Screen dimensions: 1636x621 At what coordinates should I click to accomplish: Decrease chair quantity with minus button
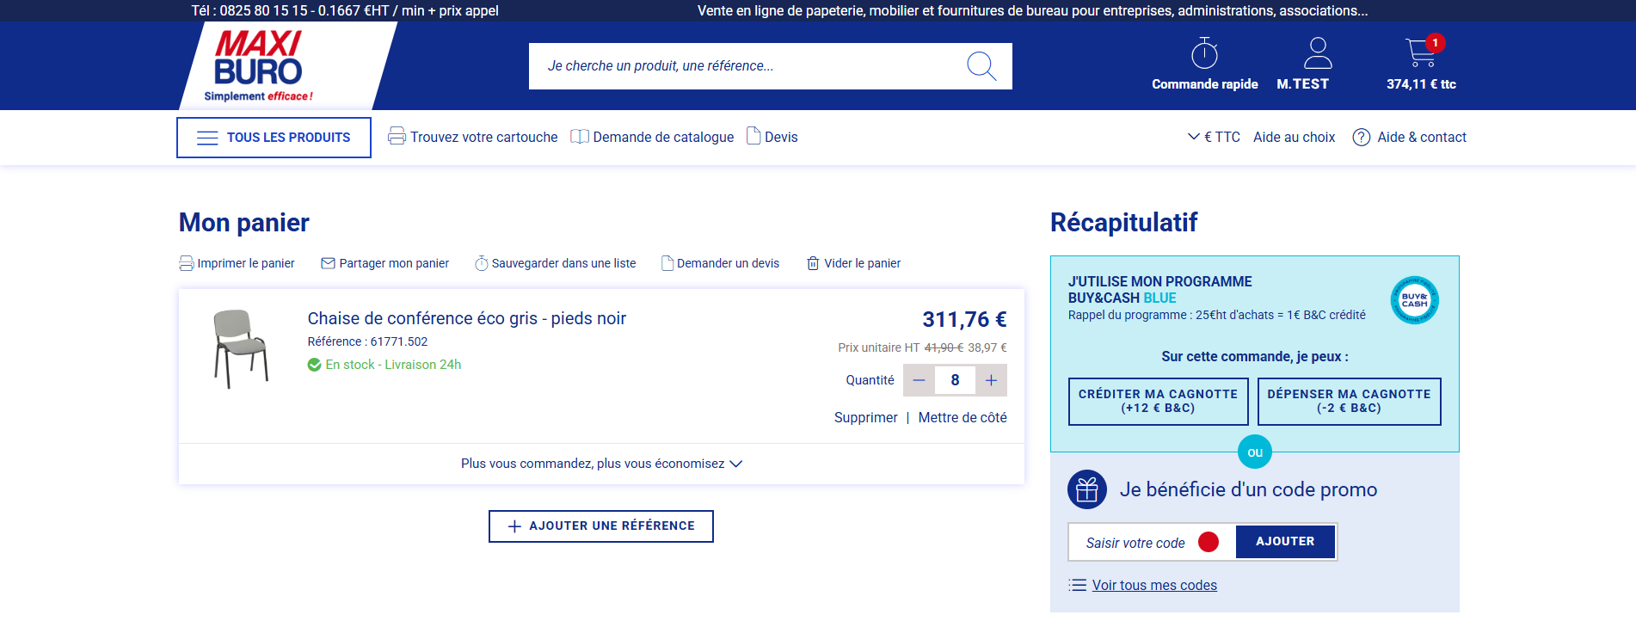point(919,380)
